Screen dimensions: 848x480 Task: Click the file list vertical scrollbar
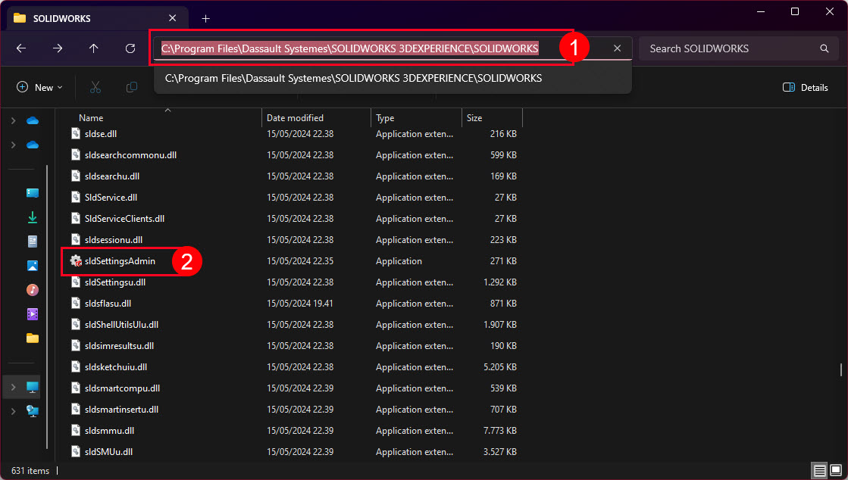[841, 369]
